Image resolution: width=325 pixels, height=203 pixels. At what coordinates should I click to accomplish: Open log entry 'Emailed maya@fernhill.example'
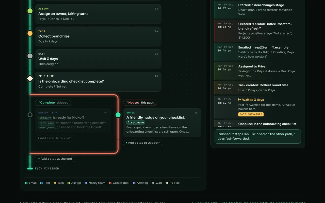pyautogui.click(x=258, y=52)
